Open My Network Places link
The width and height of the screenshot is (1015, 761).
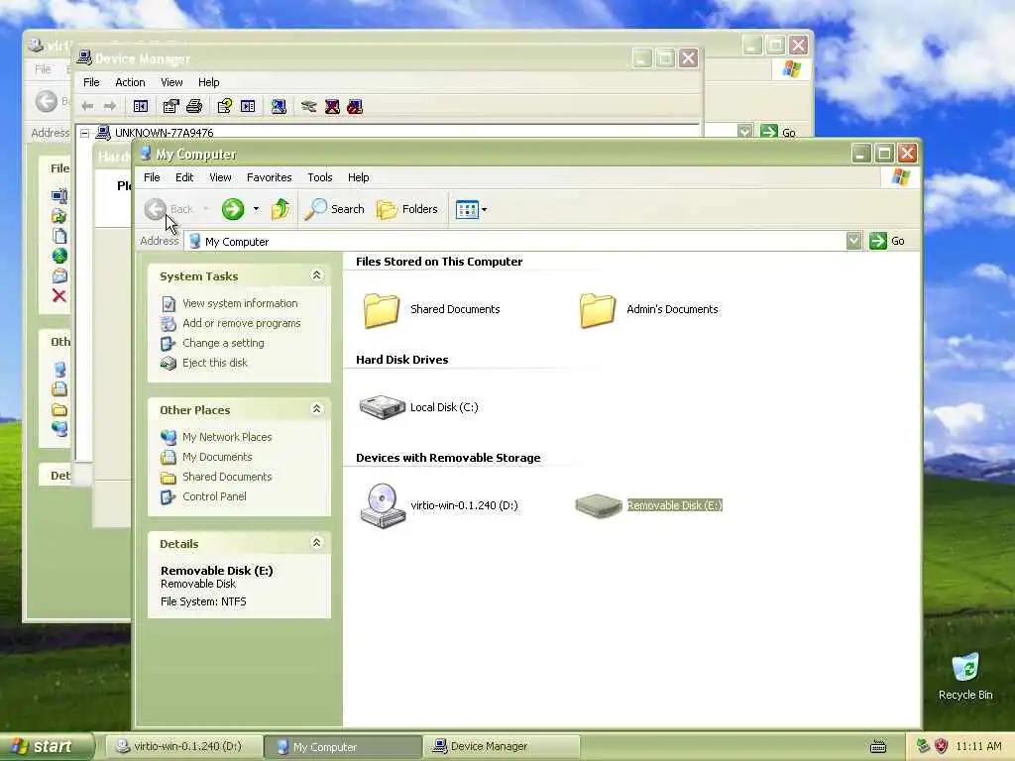click(227, 437)
